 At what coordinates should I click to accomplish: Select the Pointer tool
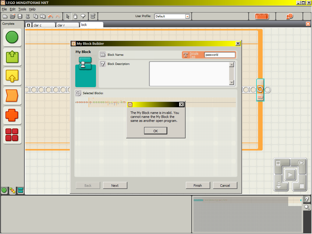tap(68, 16)
